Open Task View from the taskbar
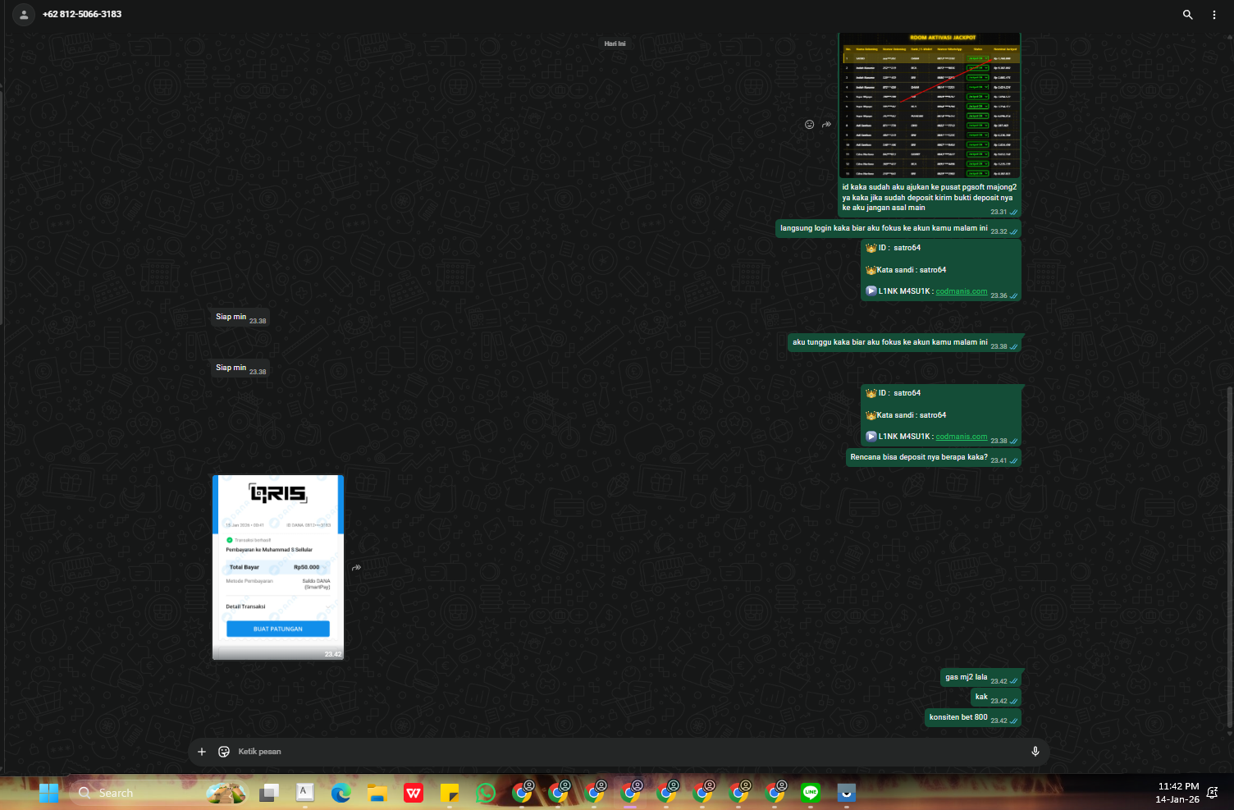The width and height of the screenshot is (1234, 810). pos(269,793)
